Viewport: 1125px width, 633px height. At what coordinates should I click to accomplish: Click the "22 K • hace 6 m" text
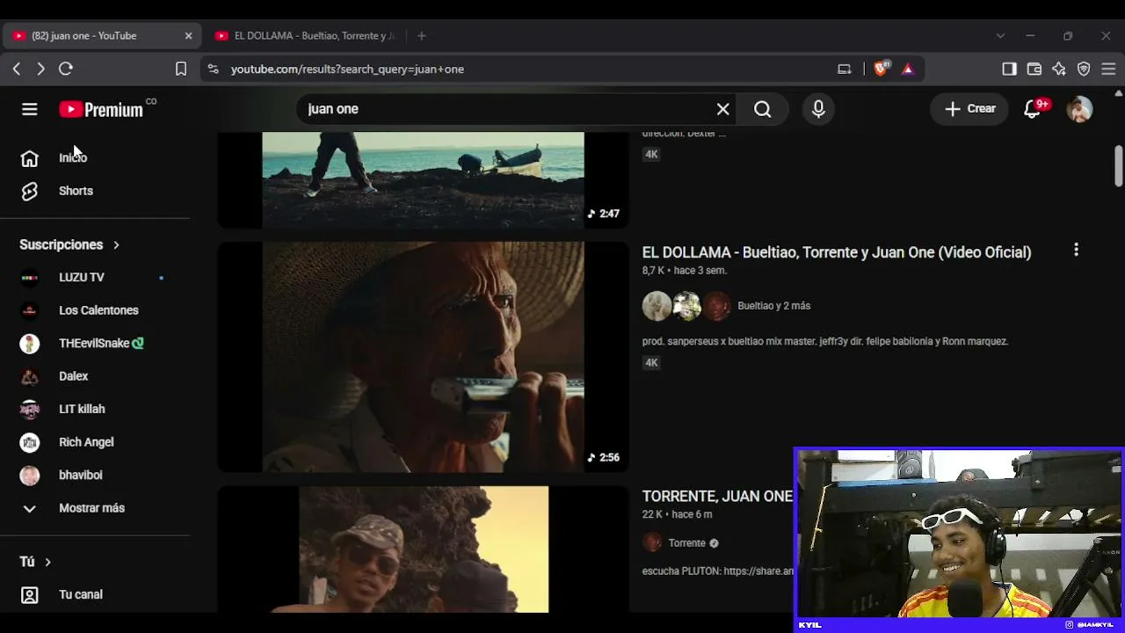click(x=678, y=514)
